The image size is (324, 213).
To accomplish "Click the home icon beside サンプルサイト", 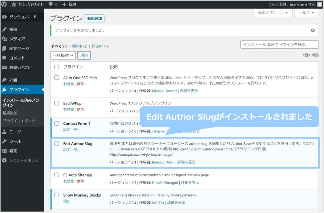I will pyautogui.click(x=14, y=4).
